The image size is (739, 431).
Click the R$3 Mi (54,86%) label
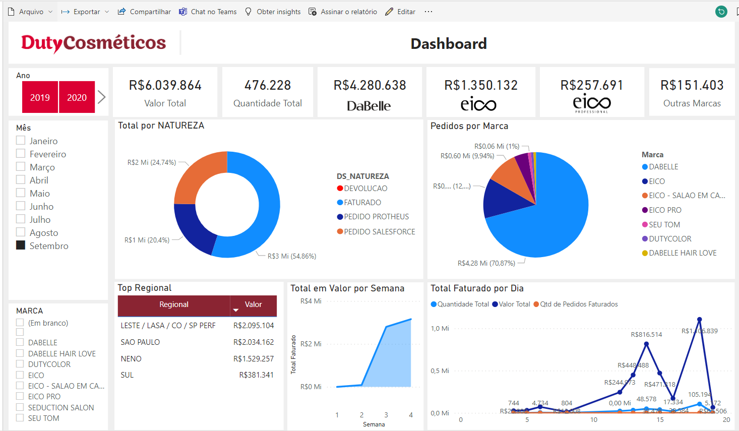click(x=292, y=256)
